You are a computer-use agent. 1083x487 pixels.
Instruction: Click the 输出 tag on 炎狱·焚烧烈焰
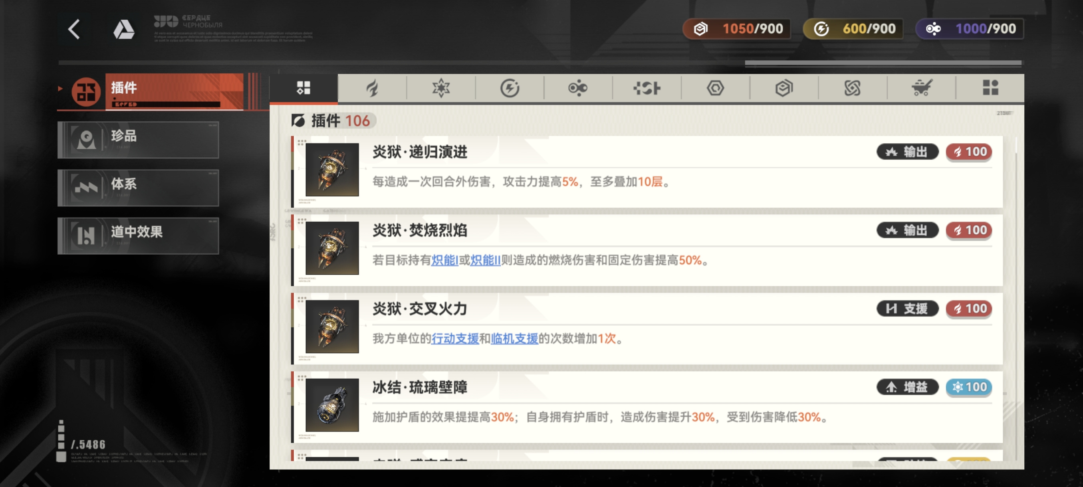(x=907, y=230)
